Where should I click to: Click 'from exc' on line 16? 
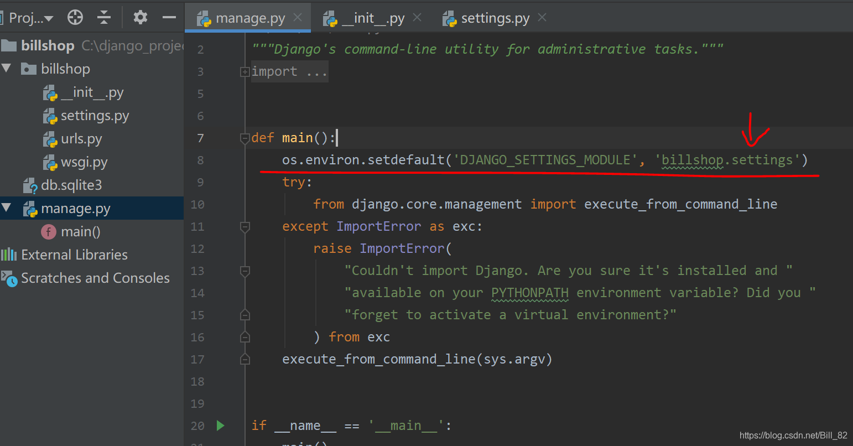359,337
